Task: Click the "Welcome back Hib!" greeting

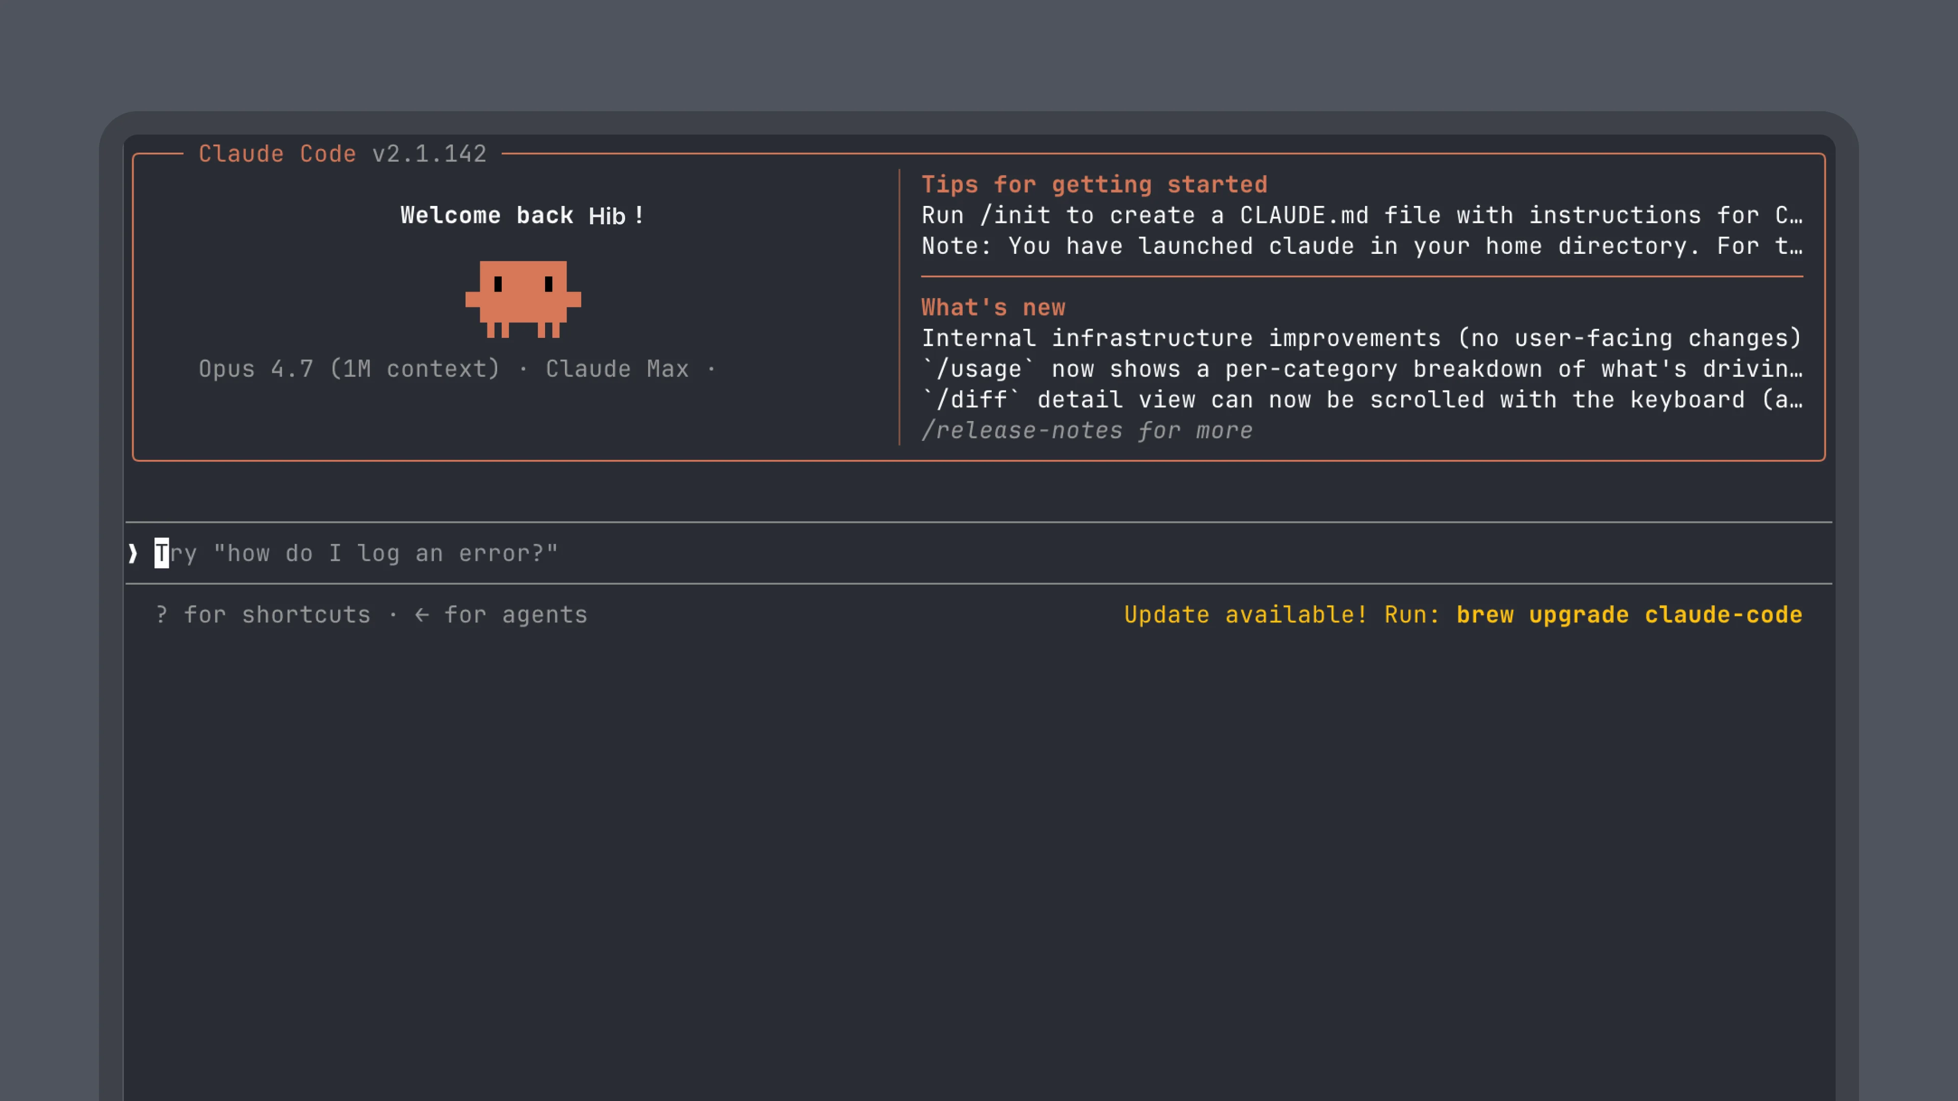Action: [x=523, y=216]
